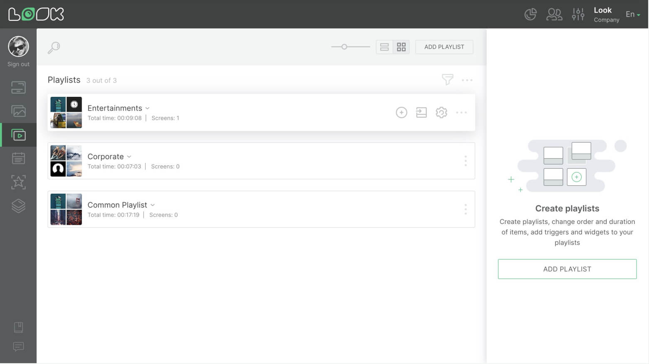Open the Screens section in sidebar

point(18,88)
